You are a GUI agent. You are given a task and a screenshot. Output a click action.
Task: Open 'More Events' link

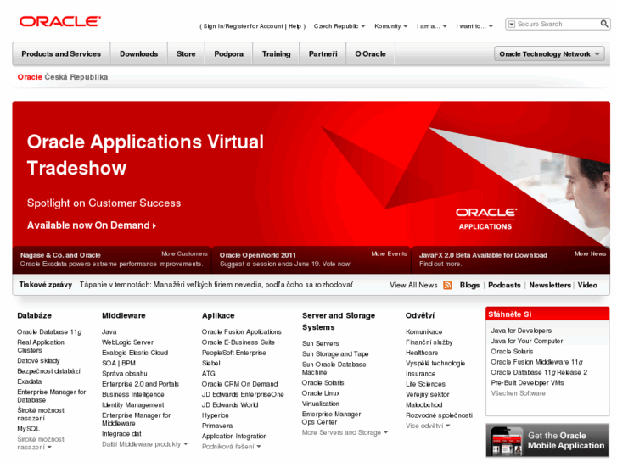pyautogui.click(x=390, y=254)
